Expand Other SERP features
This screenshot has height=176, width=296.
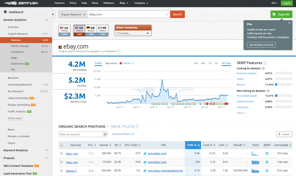[241, 113]
